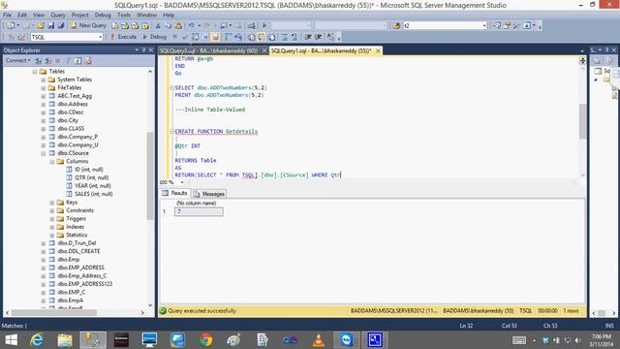Open the Help menu
Viewport: 620px width, 349px height.
[169, 15]
